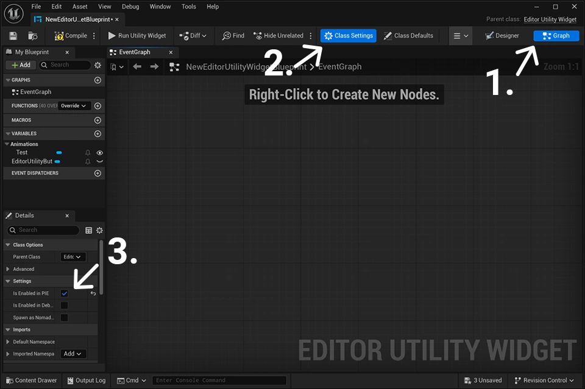Add a new macro with plus icon

click(x=97, y=121)
